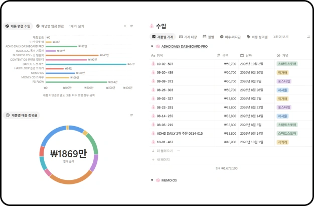Click page icon of row 08-26 - 303

pyautogui.click(x=153, y=90)
